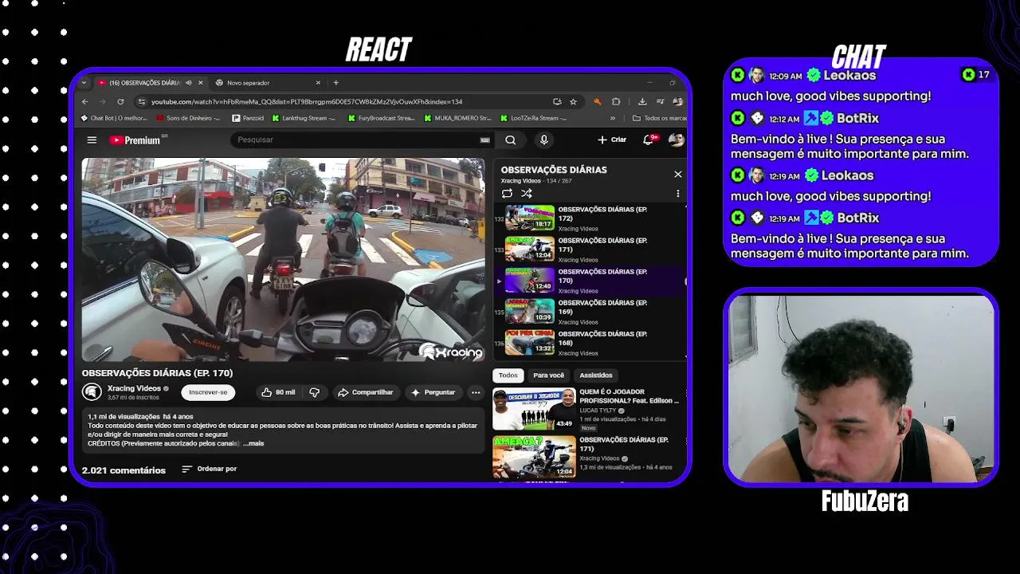The height and width of the screenshot is (574, 1020).
Task: Play playlist item EP. 171
Action: point(590,250)
